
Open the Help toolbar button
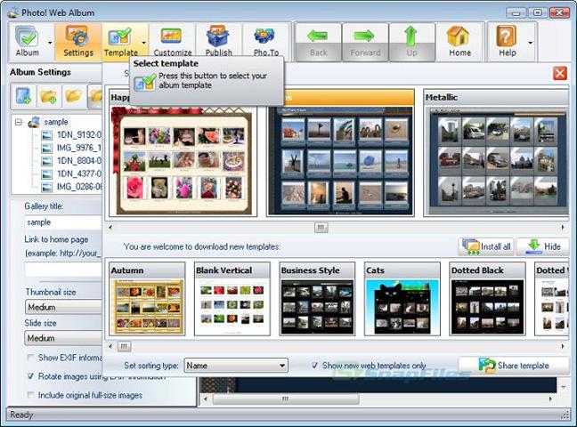(507, 42)
